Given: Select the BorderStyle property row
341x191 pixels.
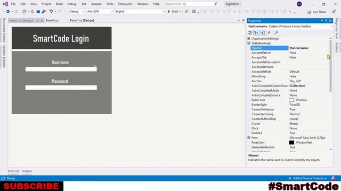Looking at the screenshot, I should point(289,105).
